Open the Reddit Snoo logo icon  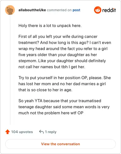click(x=98, y=10)
